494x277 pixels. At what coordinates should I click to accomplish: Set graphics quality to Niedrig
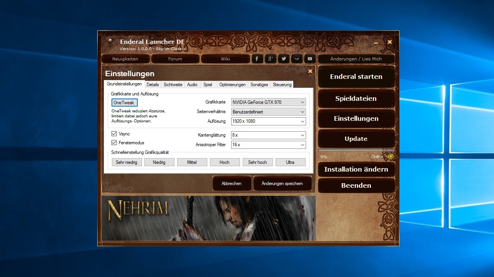pos(159,162)
